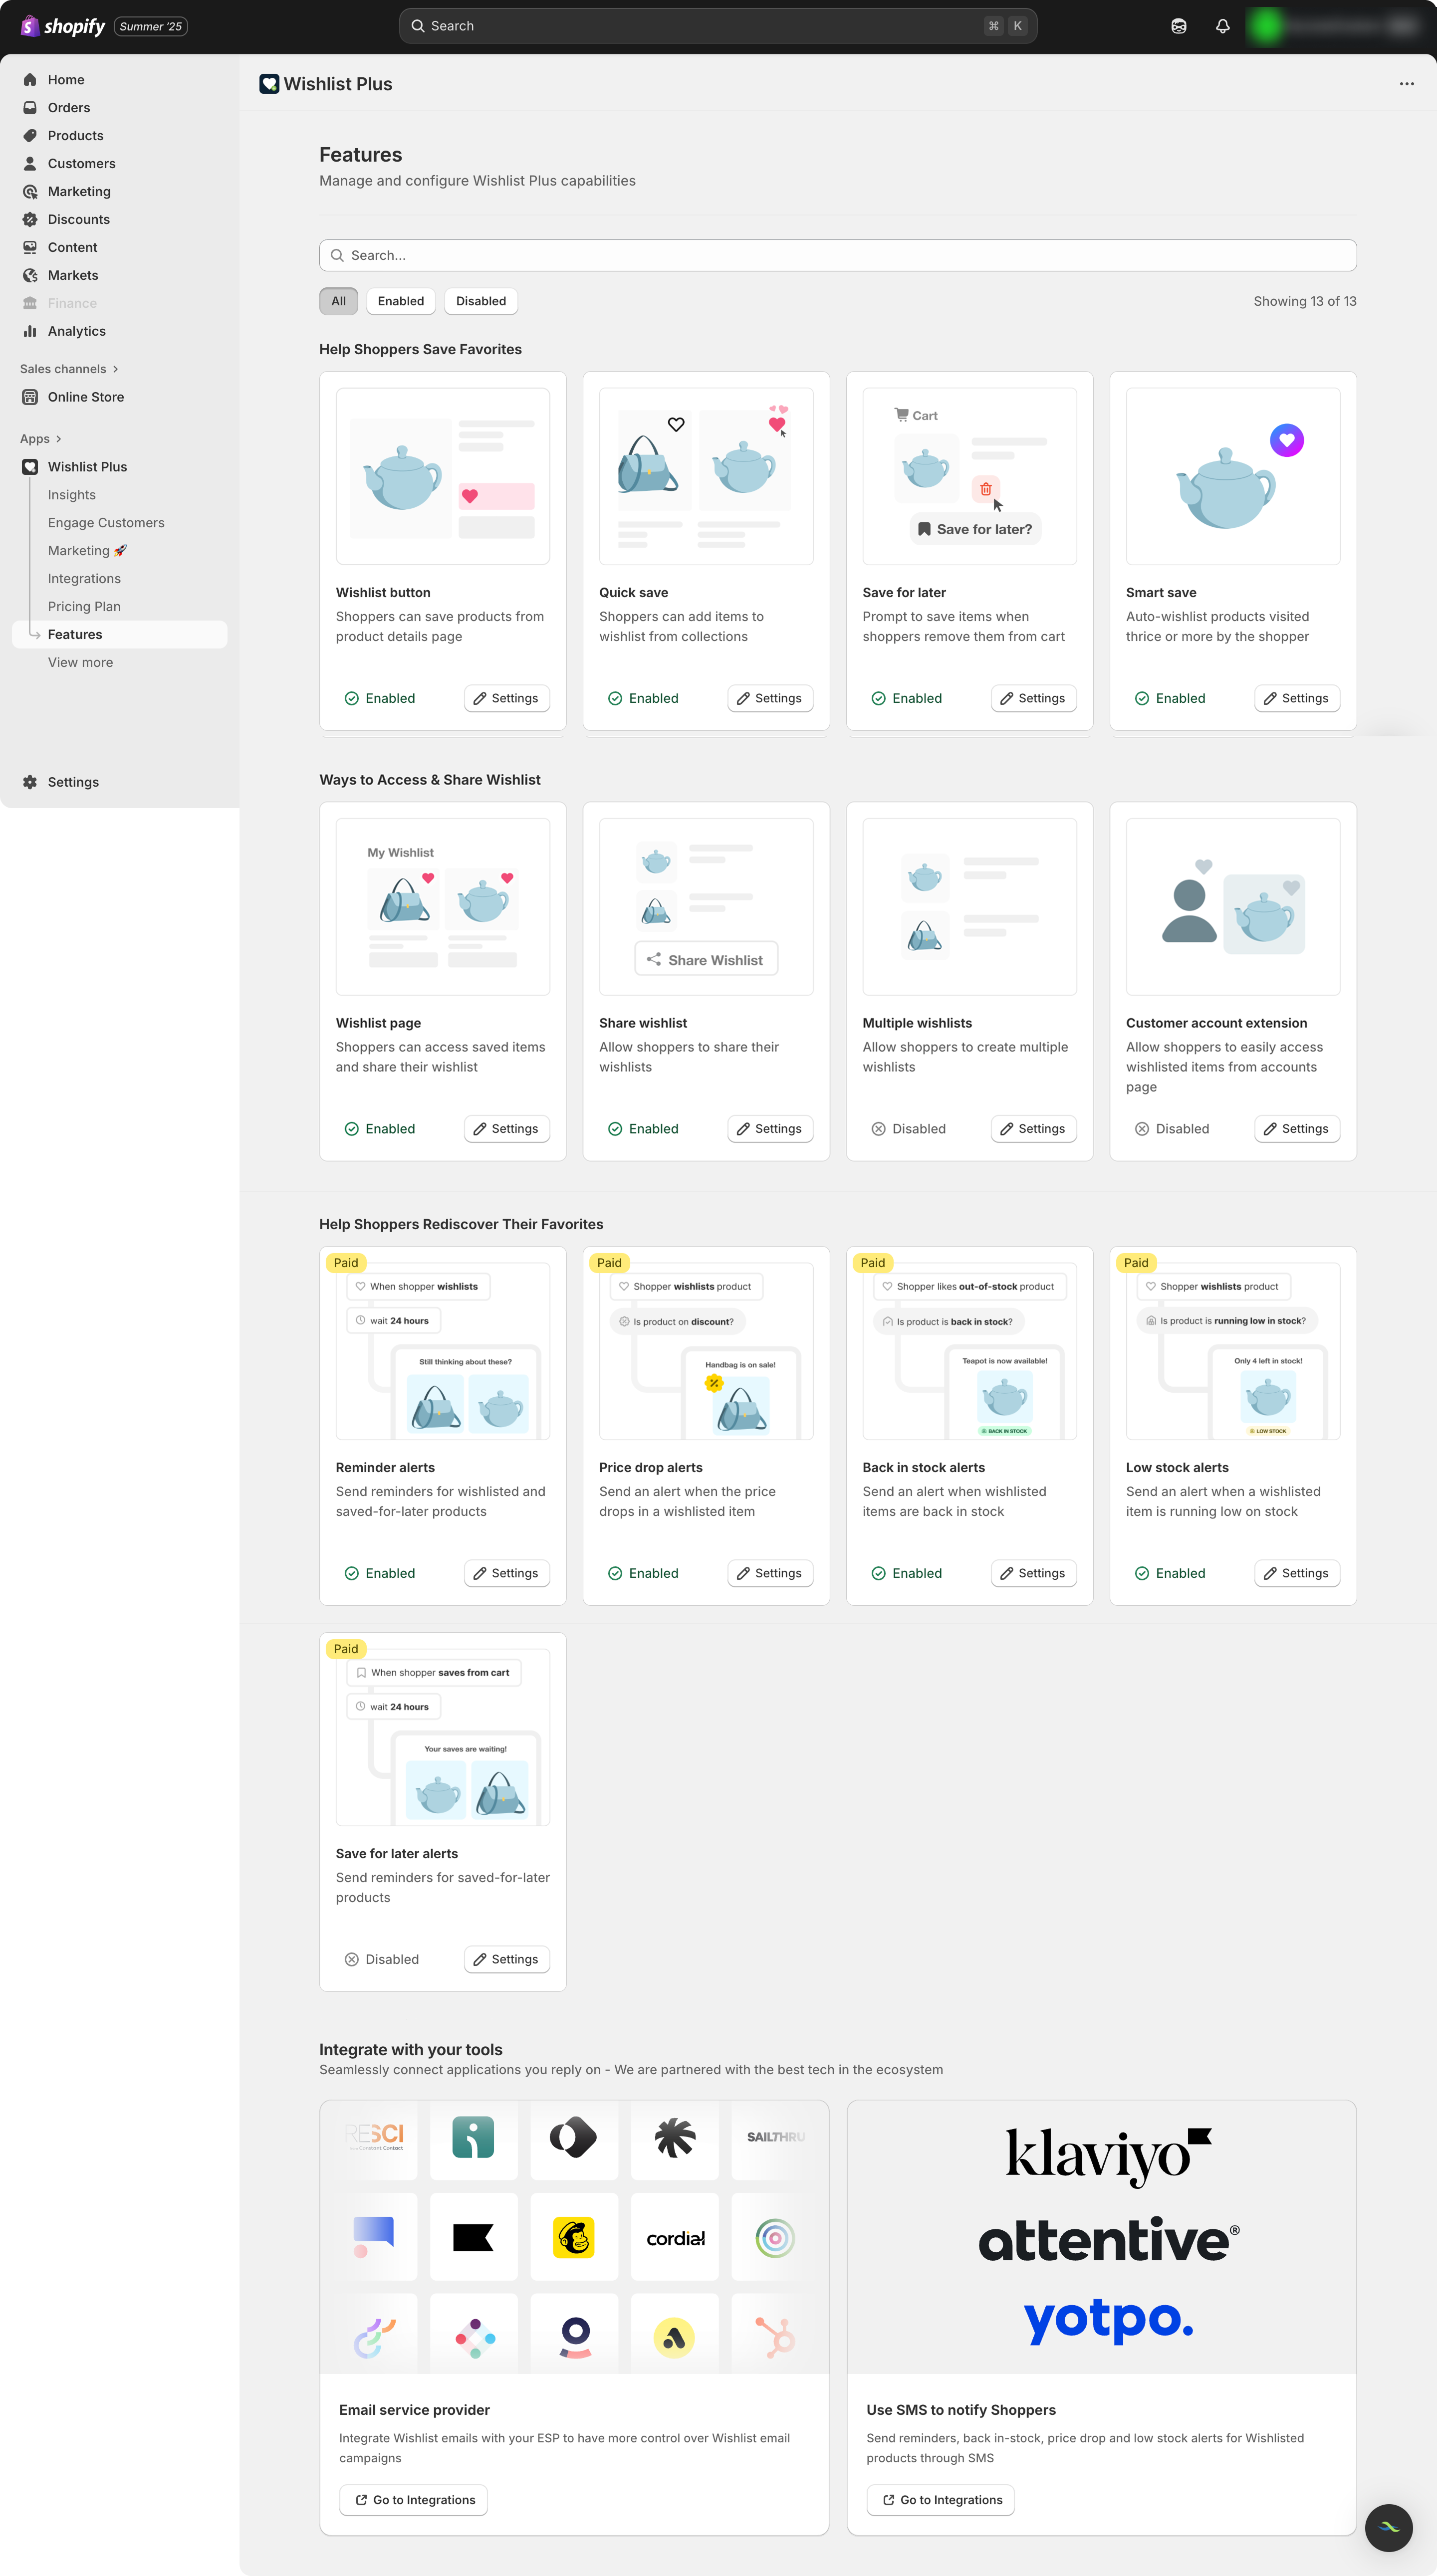Select the Enabled filter tab
The width and height of the screenshot is (1437, 2576).
point(400,301)
